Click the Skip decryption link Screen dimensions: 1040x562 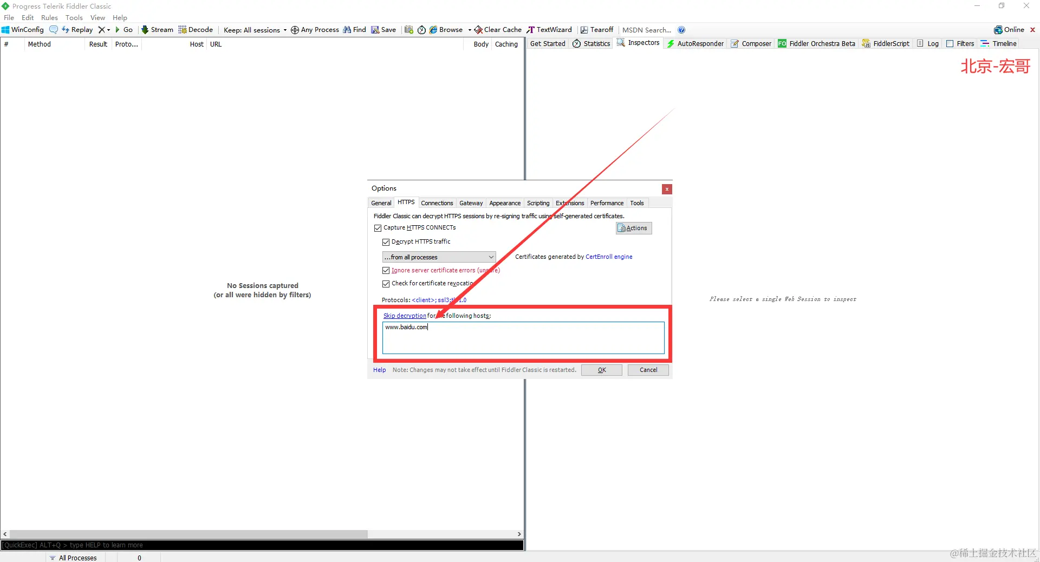(405, 316)
